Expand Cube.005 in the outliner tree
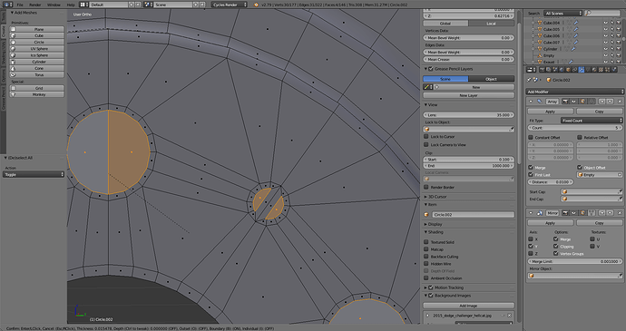Image resolution: width=626 pixels, height=331 pixels. [533, 29]
